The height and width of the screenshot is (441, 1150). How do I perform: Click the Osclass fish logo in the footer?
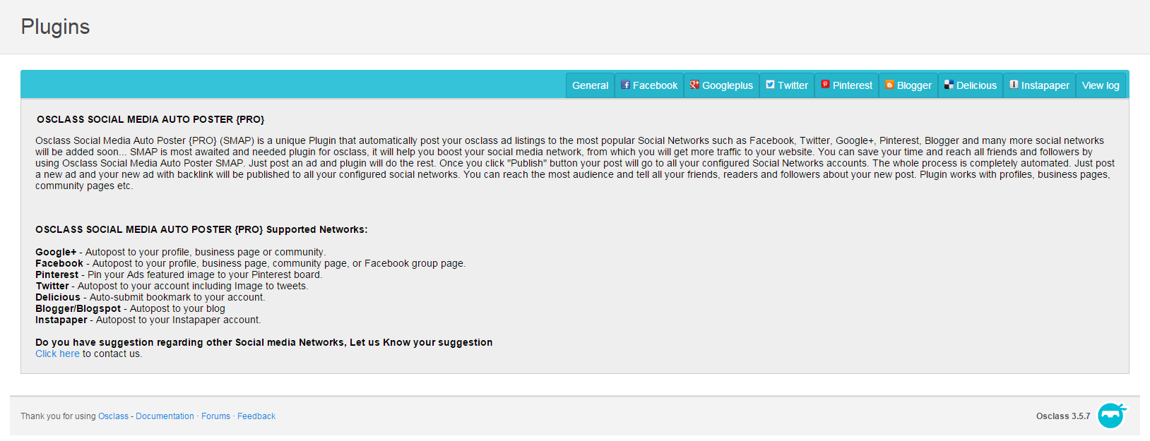(x=1110, y=416)
